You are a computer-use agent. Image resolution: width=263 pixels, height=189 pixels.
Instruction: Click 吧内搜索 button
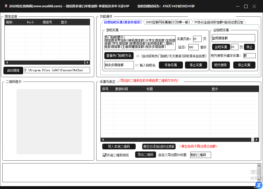tap(220, 65)
